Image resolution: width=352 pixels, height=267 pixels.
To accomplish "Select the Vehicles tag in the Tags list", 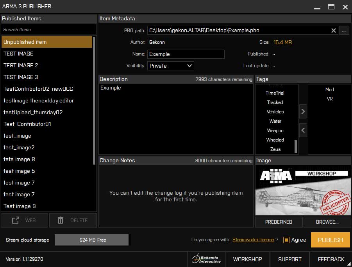I will point(275,111).
